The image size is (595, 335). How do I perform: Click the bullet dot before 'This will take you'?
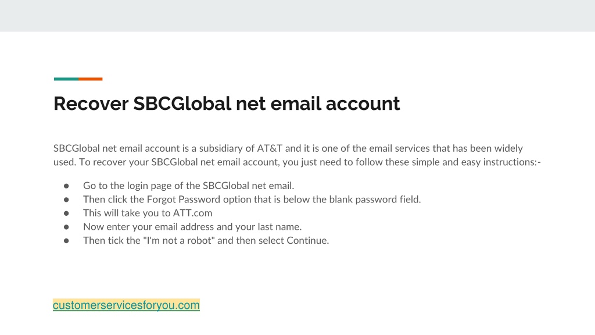point(66,213)
